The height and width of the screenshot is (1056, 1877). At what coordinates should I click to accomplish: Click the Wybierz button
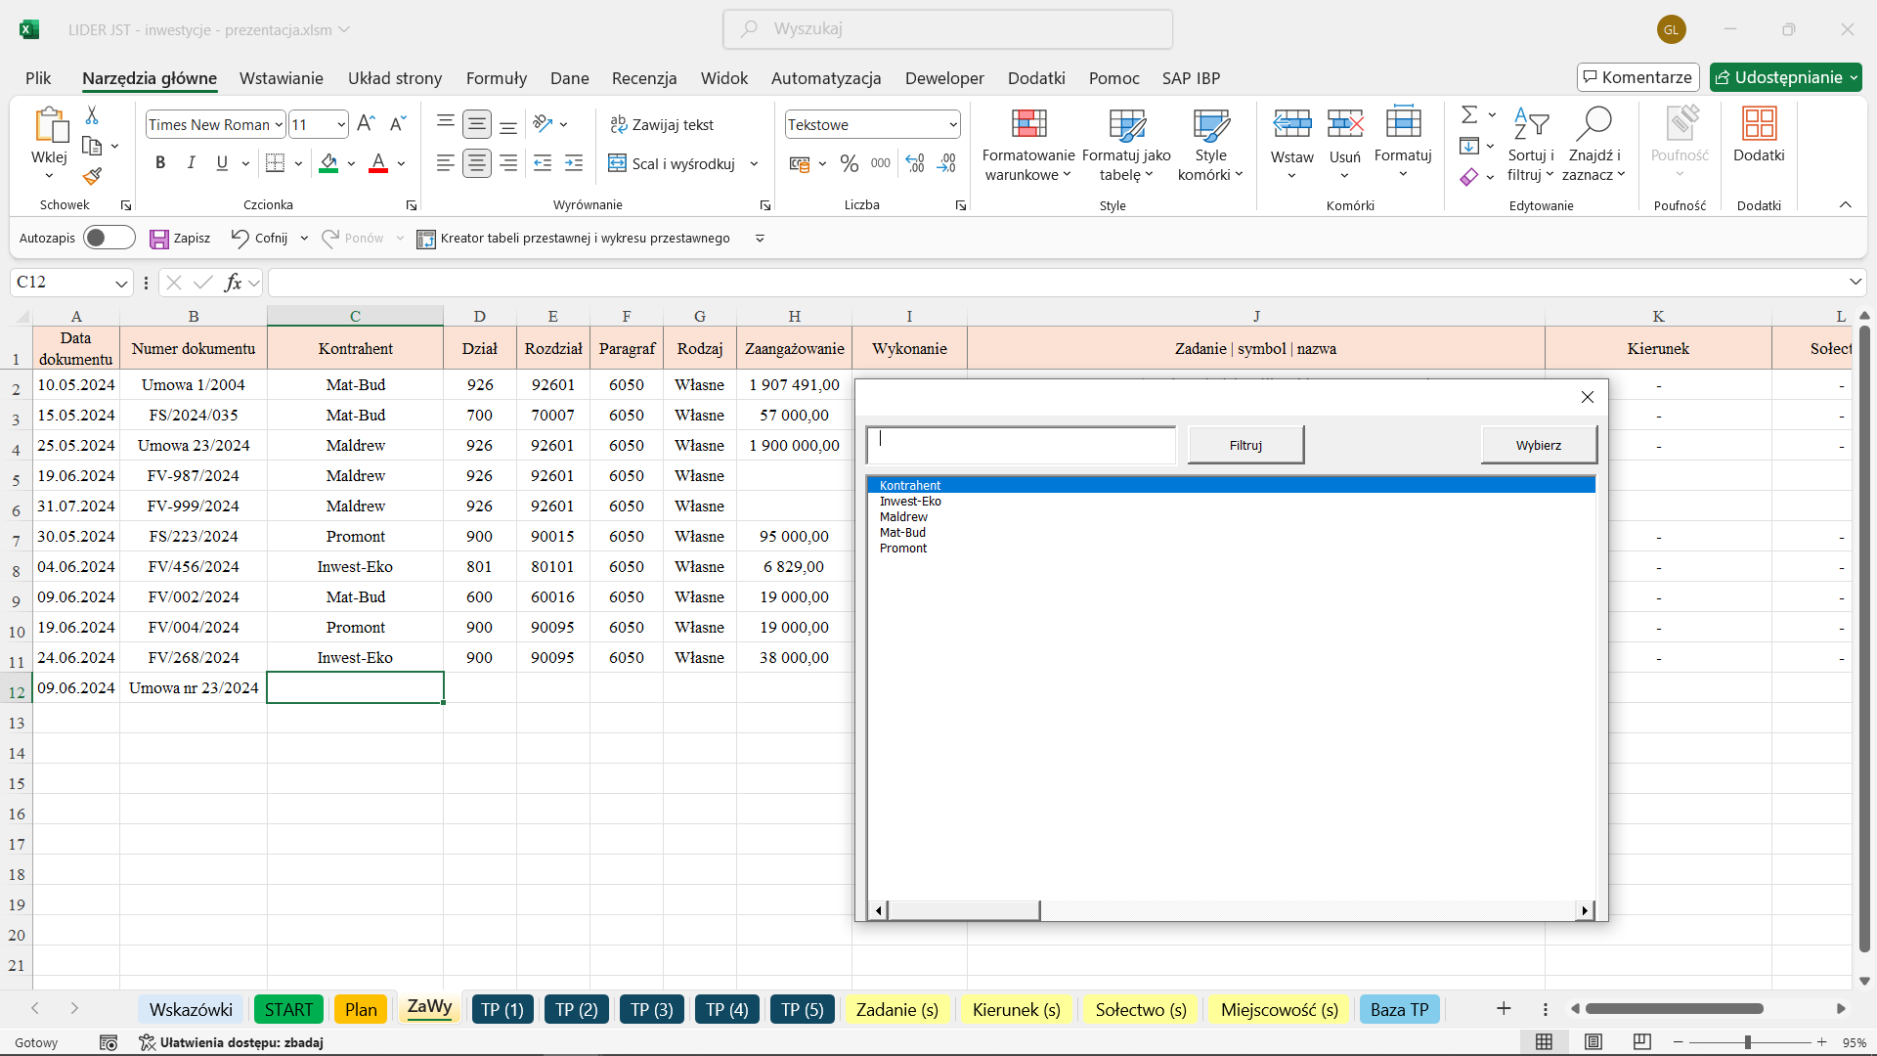pos(1538,445)
